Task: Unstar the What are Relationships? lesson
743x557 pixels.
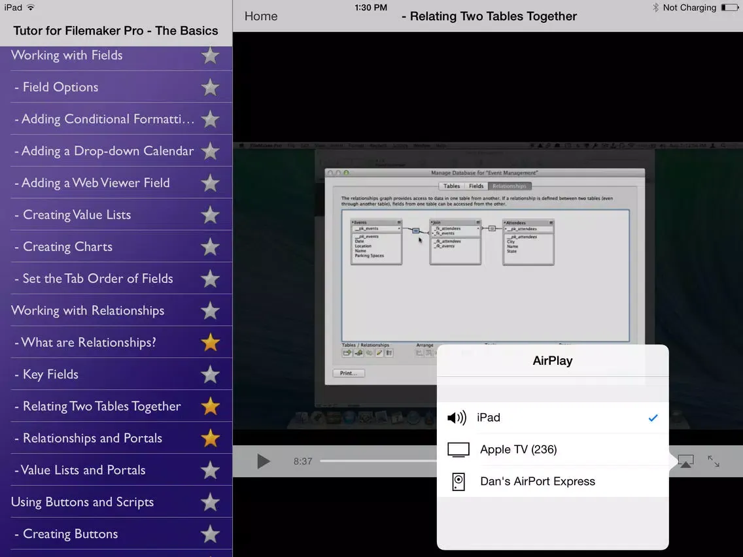Action: click(210, 343)
